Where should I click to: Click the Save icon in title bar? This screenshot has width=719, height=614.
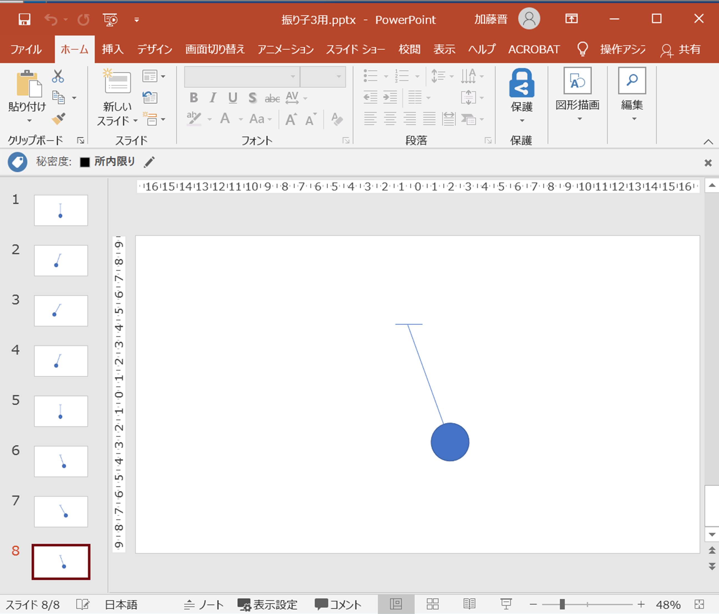tap(24, 19)
